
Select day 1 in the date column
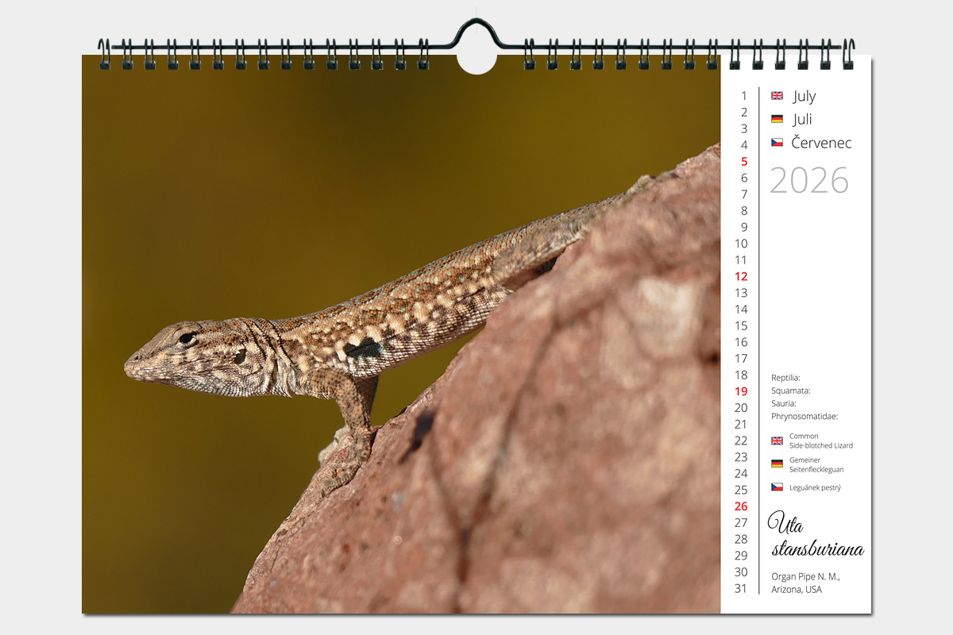(x=744, y=96)
